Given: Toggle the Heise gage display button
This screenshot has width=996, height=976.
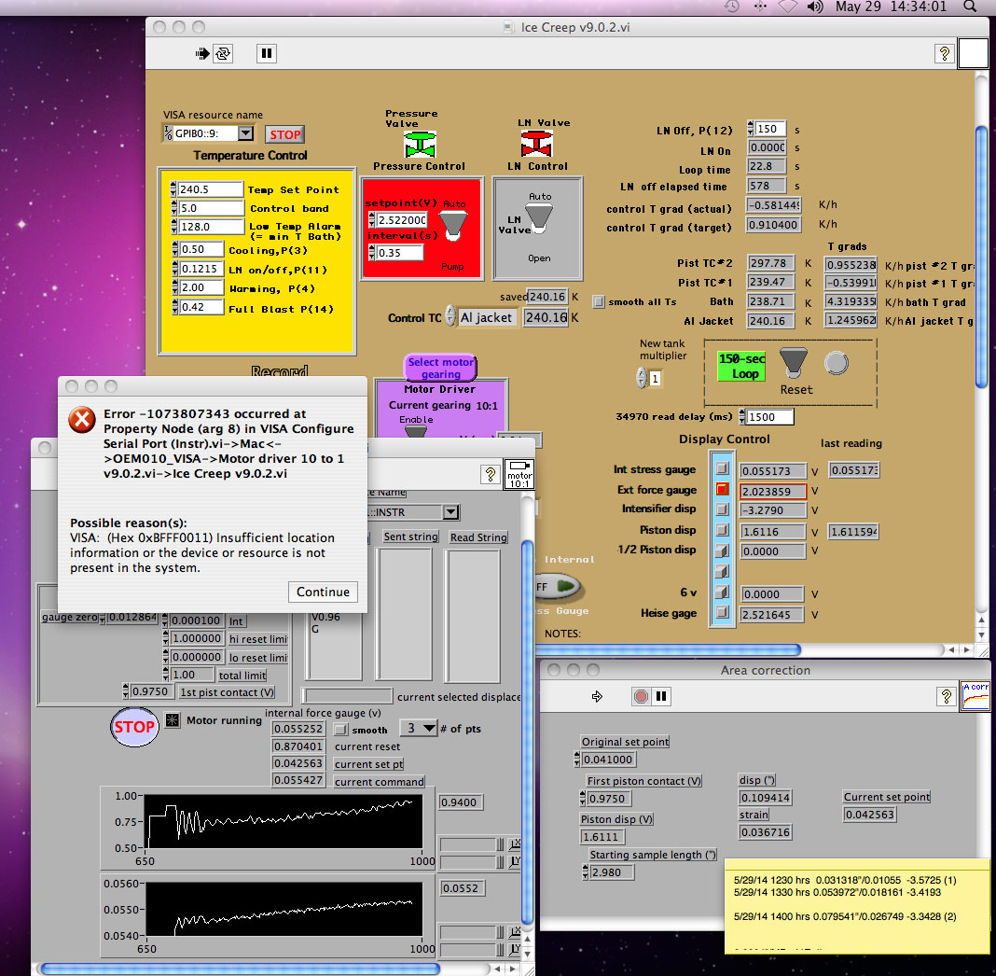Looking at the screenshot, I should tap(722, 613).
